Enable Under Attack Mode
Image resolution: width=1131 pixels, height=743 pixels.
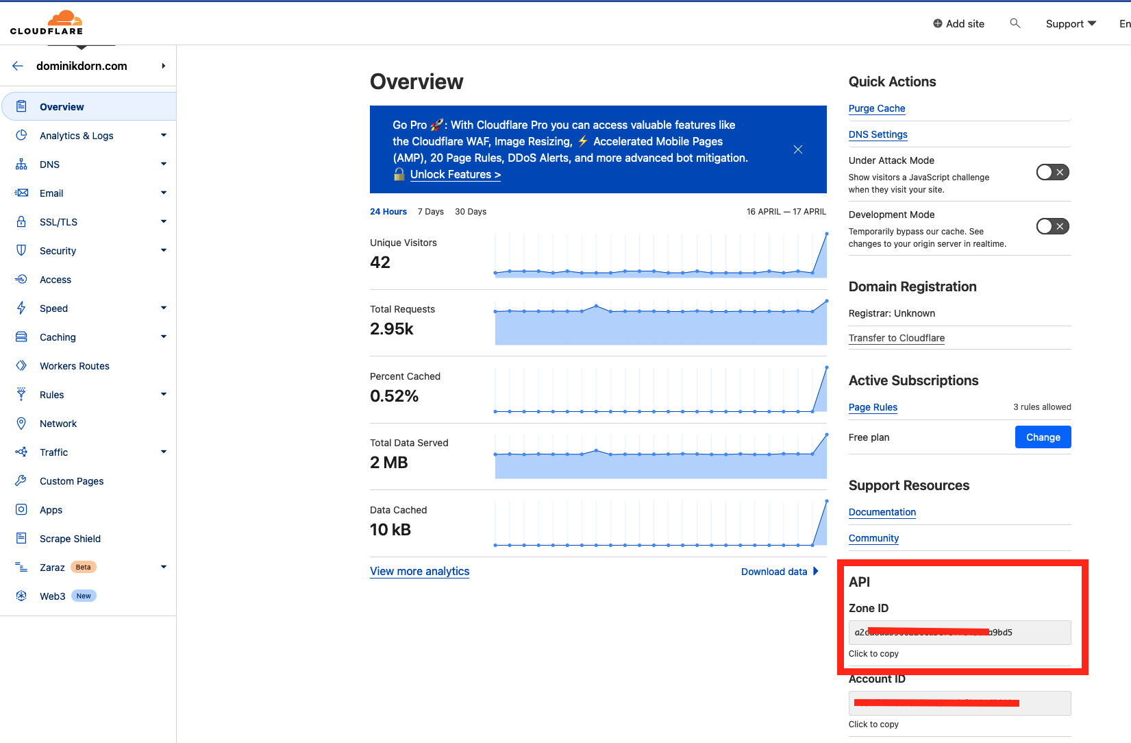[x=1052, y=172]
